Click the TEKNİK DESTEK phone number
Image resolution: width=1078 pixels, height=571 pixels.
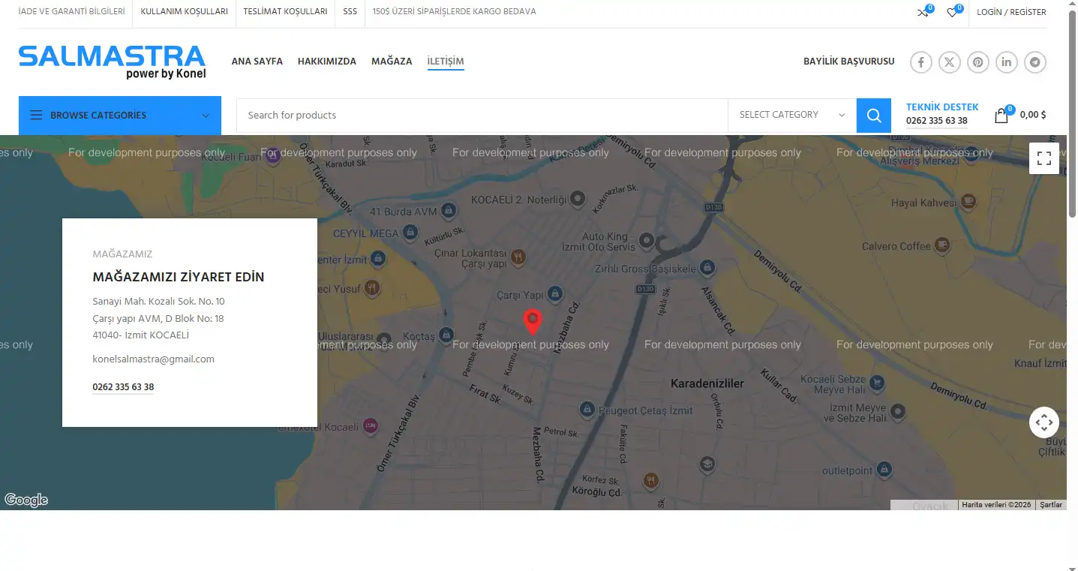pos(937,121)
